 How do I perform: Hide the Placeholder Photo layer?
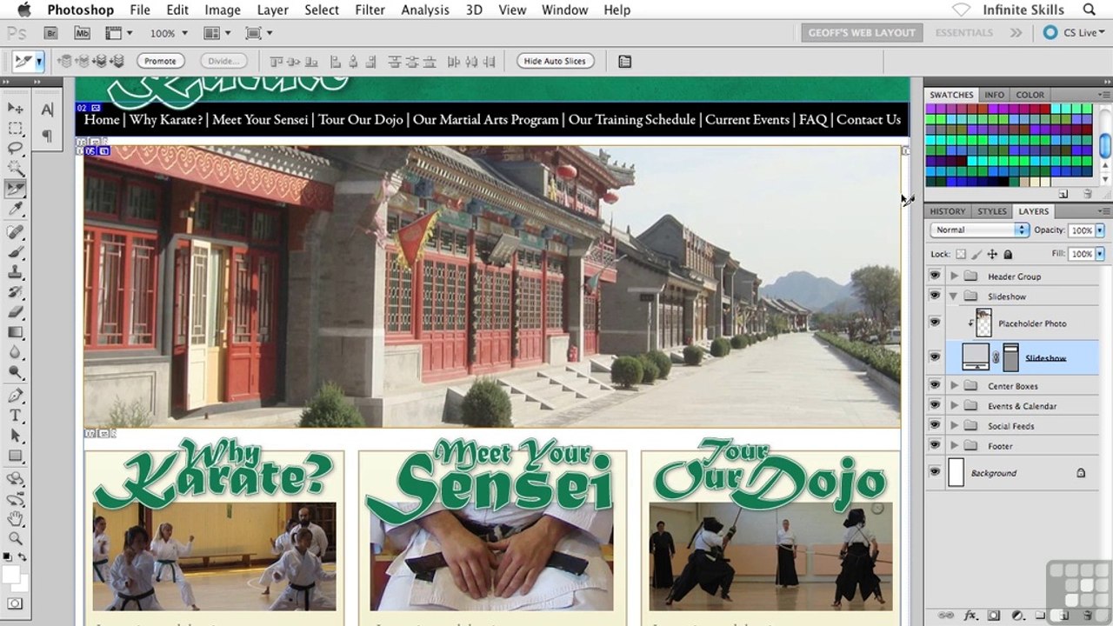pyautogui.click(x=935, y=323)
